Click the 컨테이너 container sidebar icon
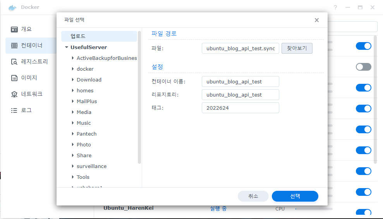 coord(14,46)
